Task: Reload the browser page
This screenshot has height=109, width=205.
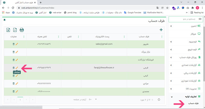Action: coord(13,8)
